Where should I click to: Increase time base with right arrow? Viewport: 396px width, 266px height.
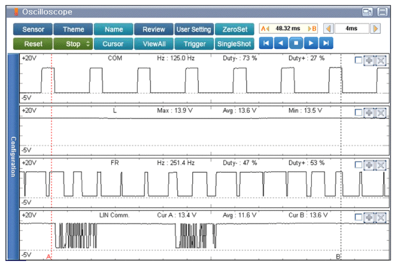point(375,29)
